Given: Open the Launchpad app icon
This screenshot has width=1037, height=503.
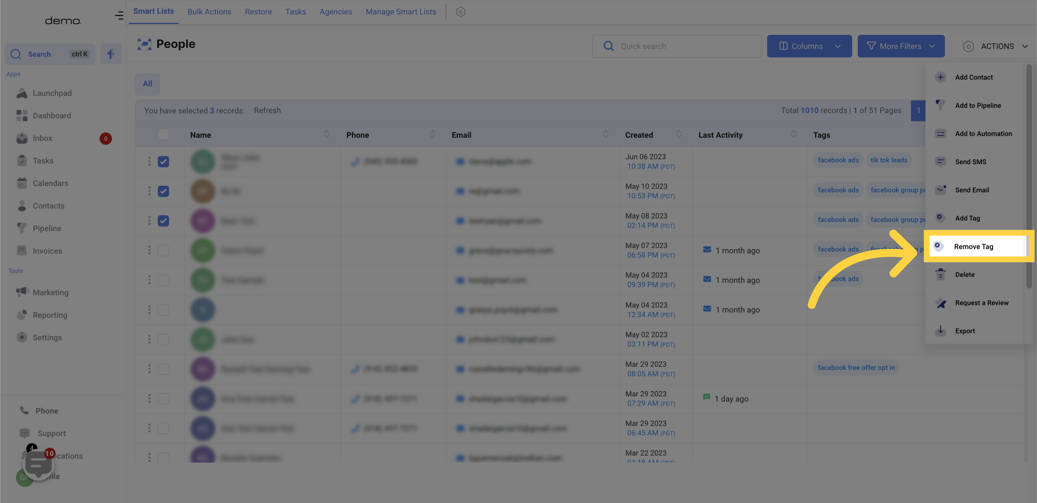Looking at the screenshot, I should coord(22,93).
